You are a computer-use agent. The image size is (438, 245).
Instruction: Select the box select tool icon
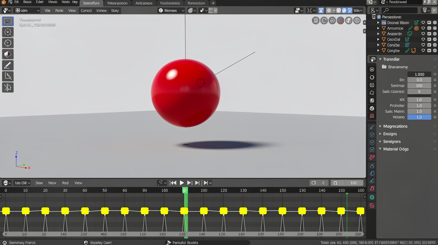[8, 22]
